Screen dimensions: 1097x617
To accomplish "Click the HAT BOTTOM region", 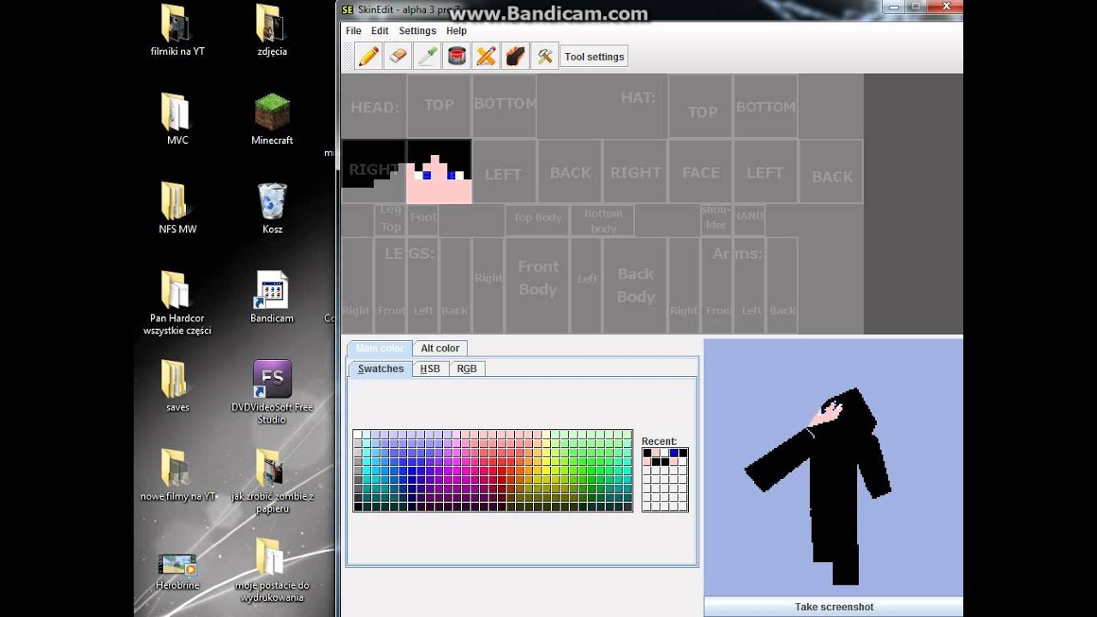I will click(x=765, y=105).
